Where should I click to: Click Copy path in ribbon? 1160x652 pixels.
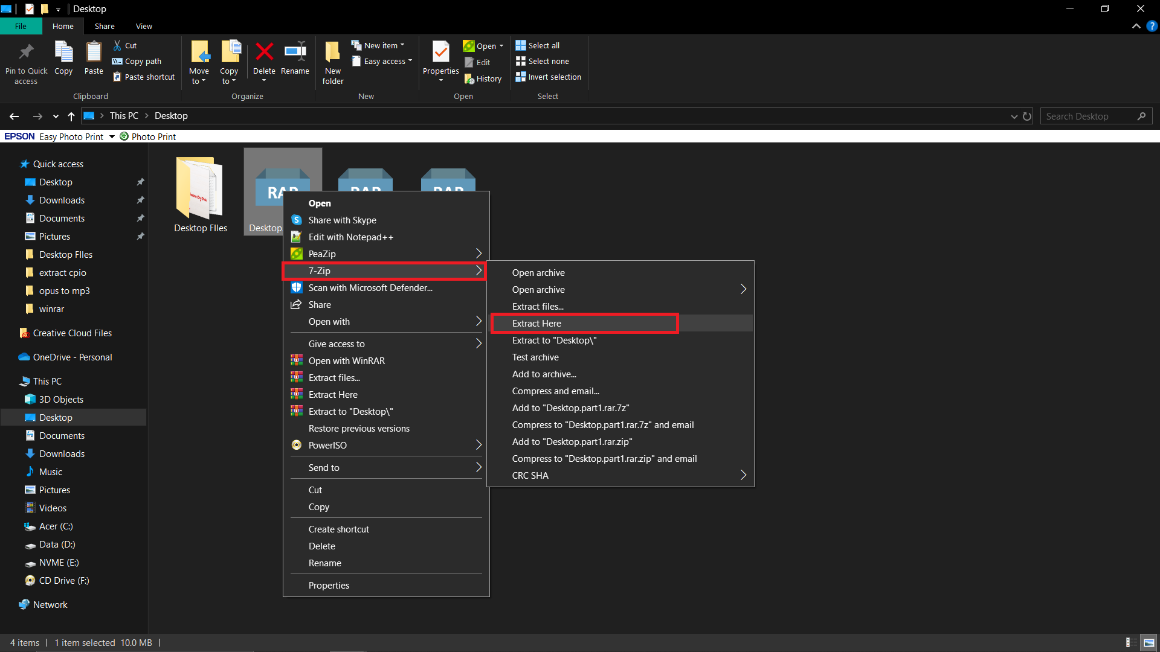[137, 61]
